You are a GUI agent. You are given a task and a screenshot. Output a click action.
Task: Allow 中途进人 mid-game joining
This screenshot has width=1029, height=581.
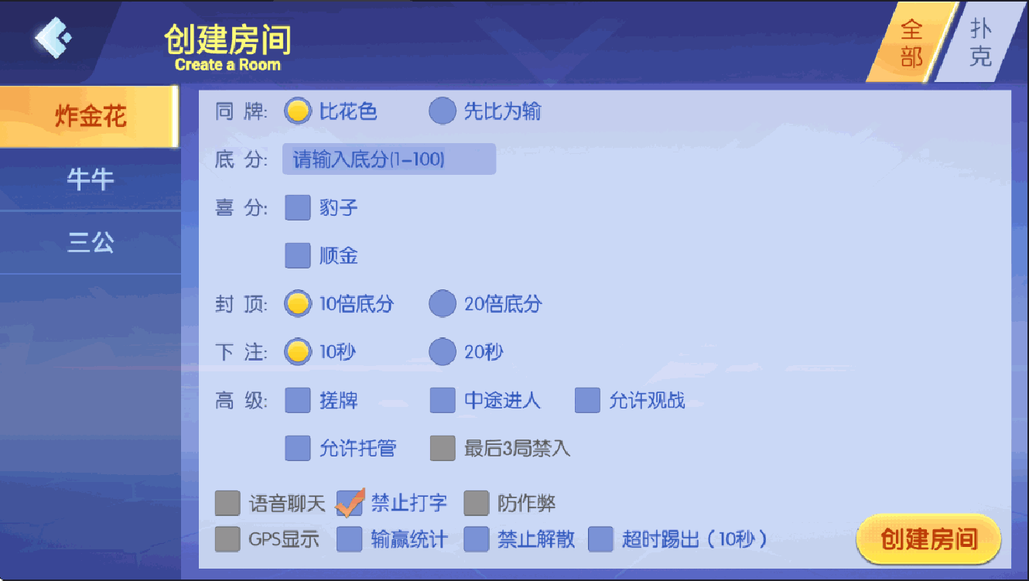[443, 400]
